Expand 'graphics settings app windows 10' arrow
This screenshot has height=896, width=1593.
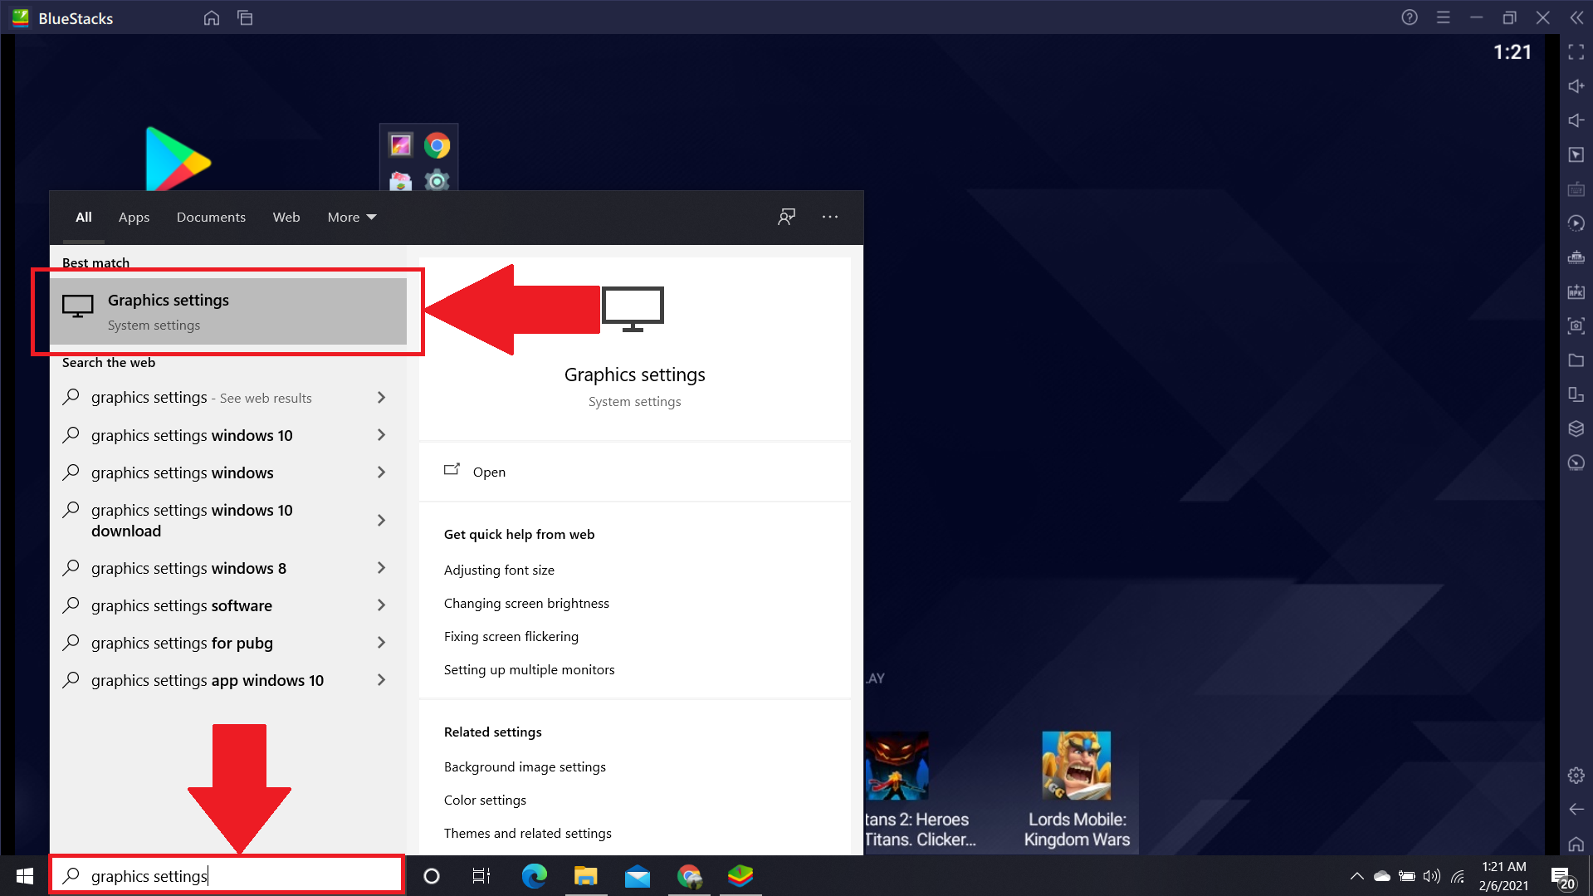381,680
